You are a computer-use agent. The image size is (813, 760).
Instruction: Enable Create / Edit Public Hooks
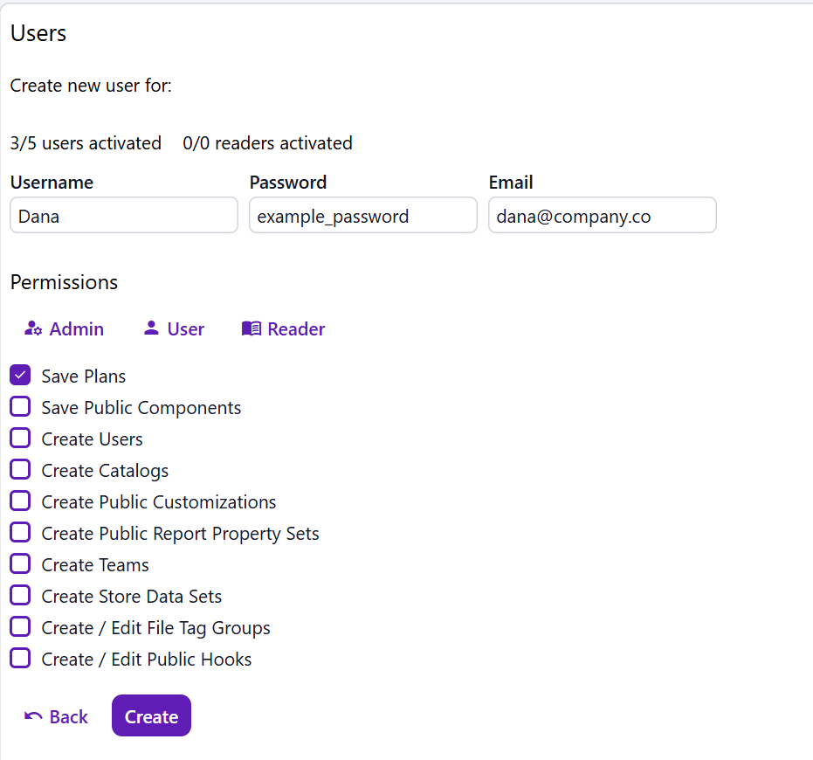pyautogui.click(x=20, y=659)
